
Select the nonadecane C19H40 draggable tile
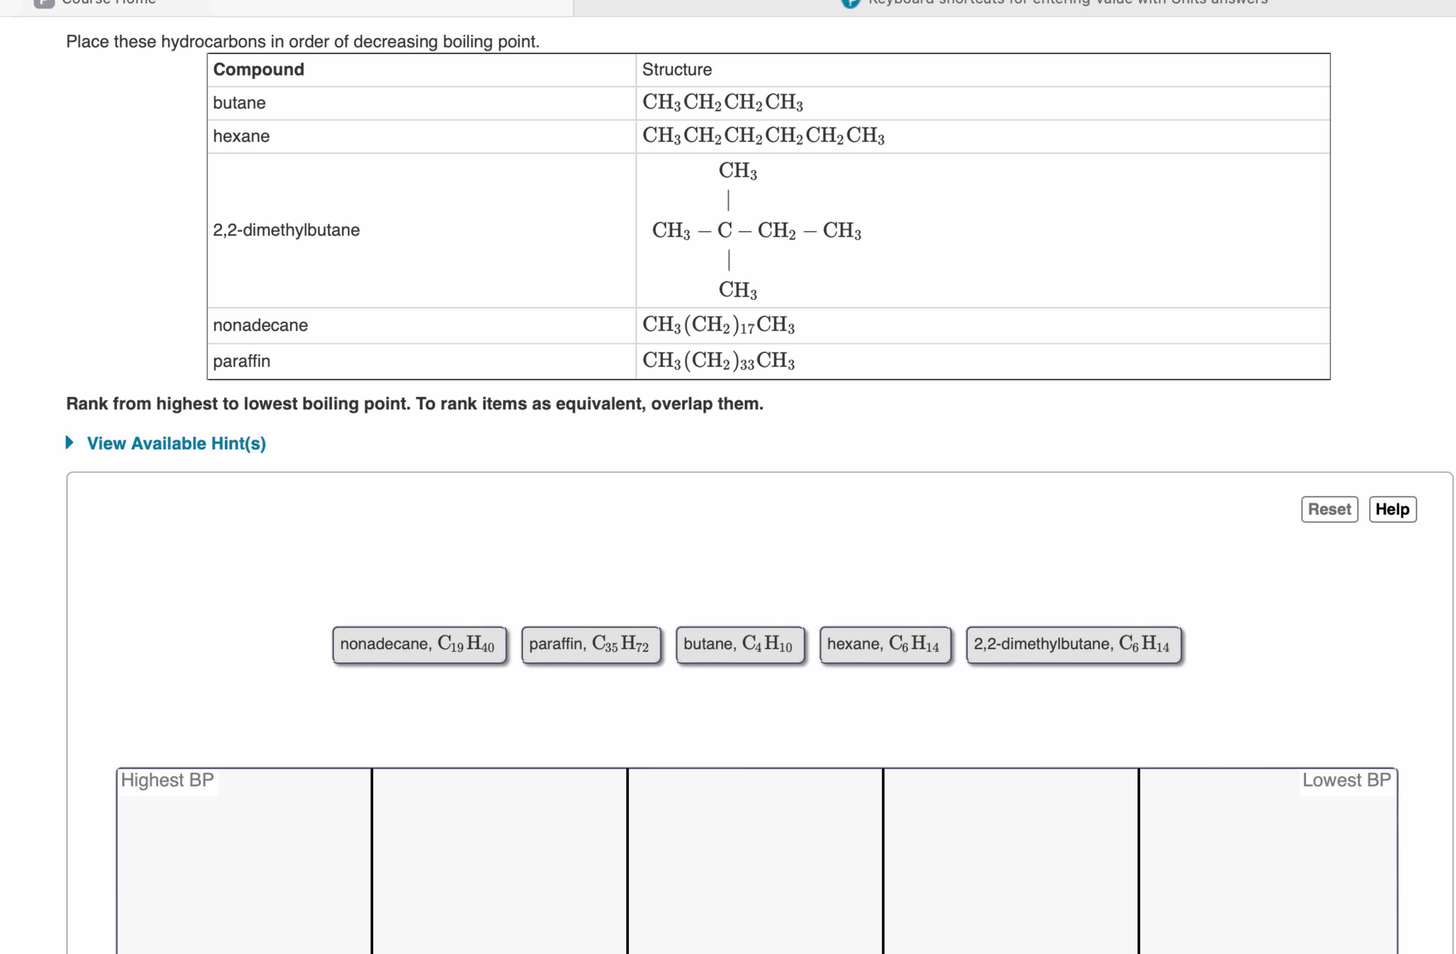pyautogui.click(x=420, y=644)
